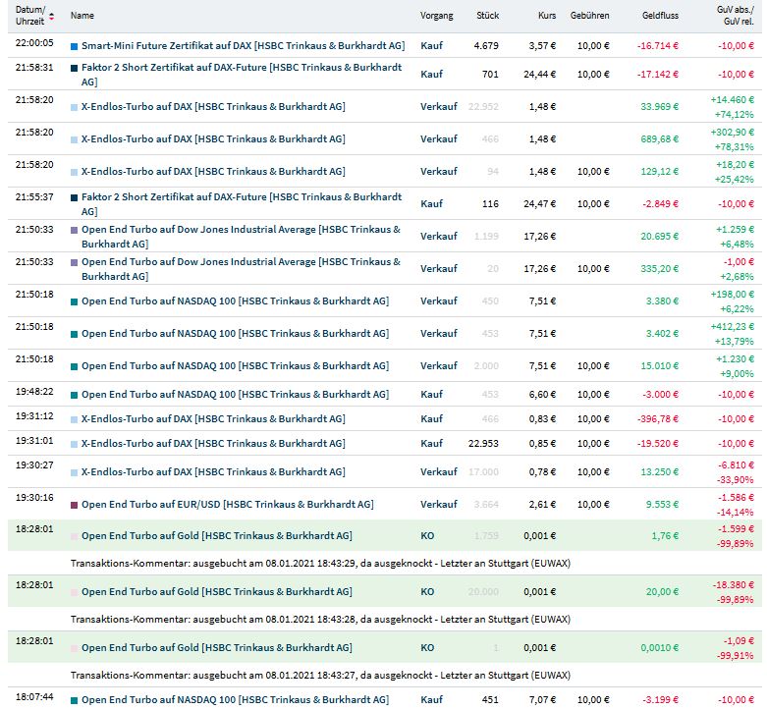Click the -16.714 € Geldfluss value
The width and height of the screenshot is (767, 710).
pos(657,46)
